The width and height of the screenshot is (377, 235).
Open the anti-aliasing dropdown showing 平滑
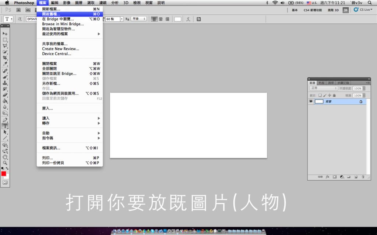[x=139, y=19]
